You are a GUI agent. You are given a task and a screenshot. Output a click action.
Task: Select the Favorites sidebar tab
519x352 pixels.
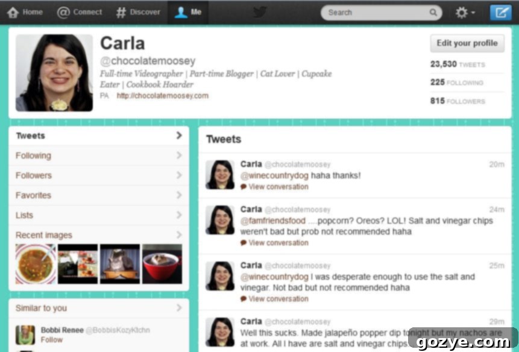pos(99,195)
